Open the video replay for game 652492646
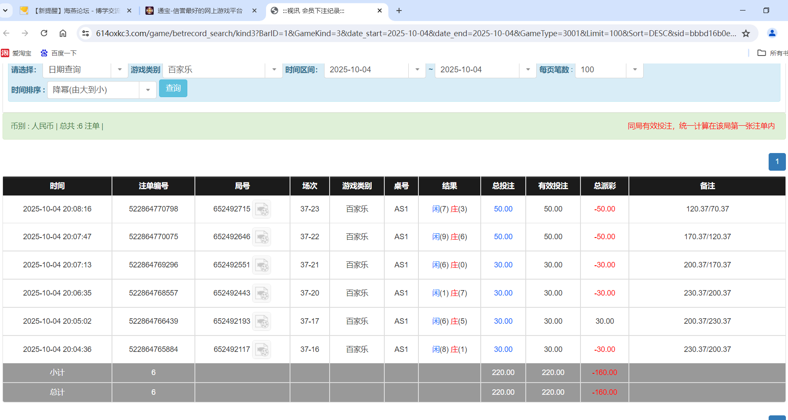Screen dimensions: 788x420 point(262,237)
